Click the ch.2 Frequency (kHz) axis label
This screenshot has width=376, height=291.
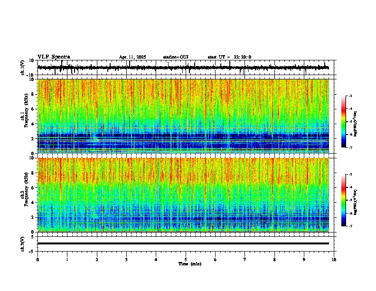click(x=25, y=189)
